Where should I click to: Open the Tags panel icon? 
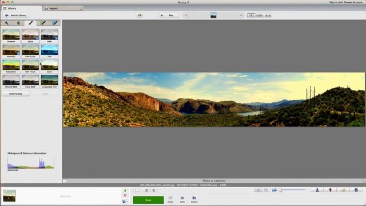coord(343,190)
